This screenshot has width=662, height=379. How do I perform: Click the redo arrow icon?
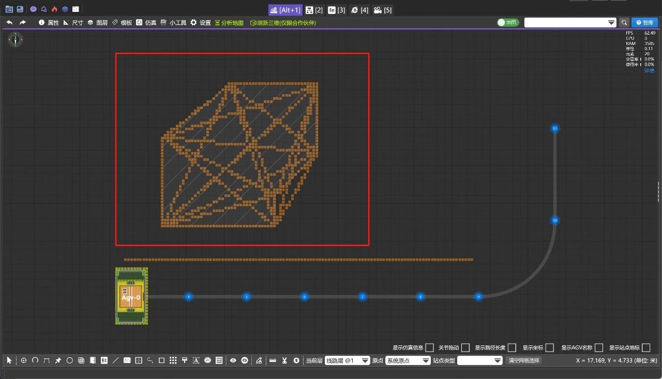tap(23, 23)
